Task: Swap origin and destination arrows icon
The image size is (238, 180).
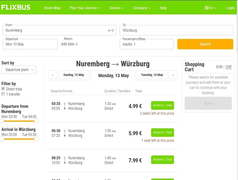Action: coord(111,30)
